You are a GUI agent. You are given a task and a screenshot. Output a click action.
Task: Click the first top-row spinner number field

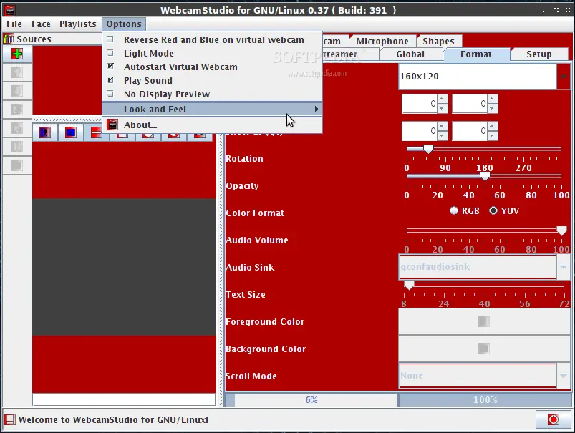(x=420, y=104)
